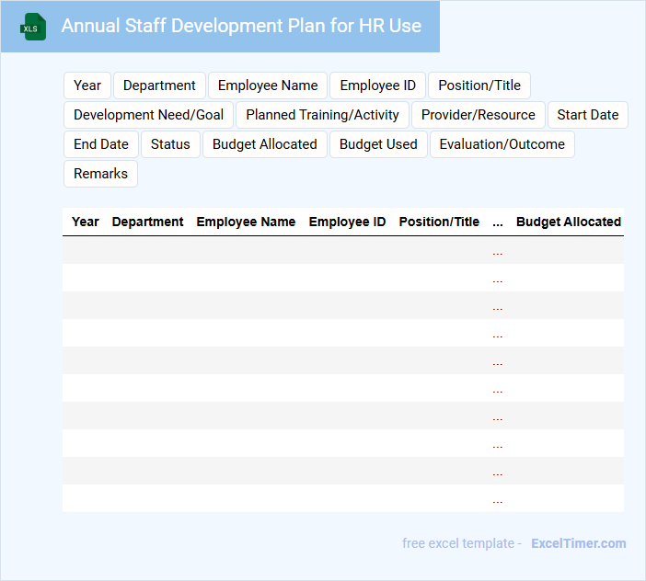Click the Evaluation/Outcome tag
The image size is (646, 581).
click(x=502, y=144)
